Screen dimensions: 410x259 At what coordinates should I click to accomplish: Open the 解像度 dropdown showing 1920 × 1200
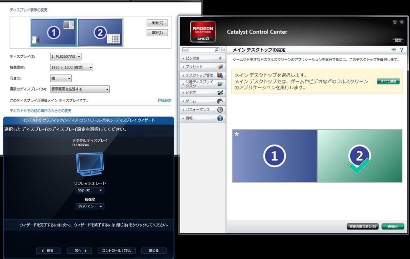72,68
